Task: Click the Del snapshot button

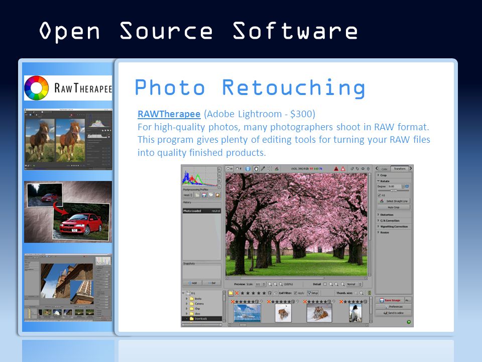Action: [211, 283]
